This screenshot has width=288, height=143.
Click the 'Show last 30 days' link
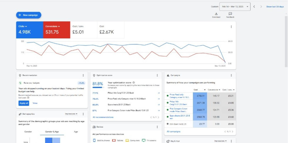click(x=275, y=7)
